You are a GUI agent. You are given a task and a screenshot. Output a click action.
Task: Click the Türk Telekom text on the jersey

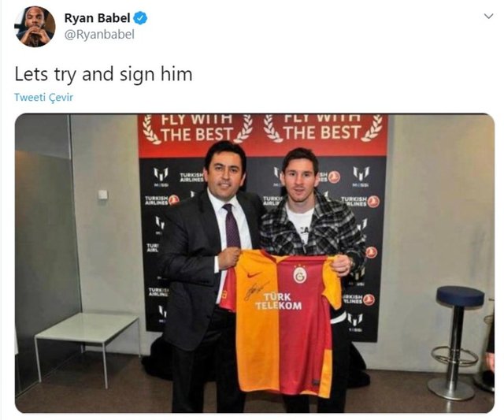pos(279,301)
